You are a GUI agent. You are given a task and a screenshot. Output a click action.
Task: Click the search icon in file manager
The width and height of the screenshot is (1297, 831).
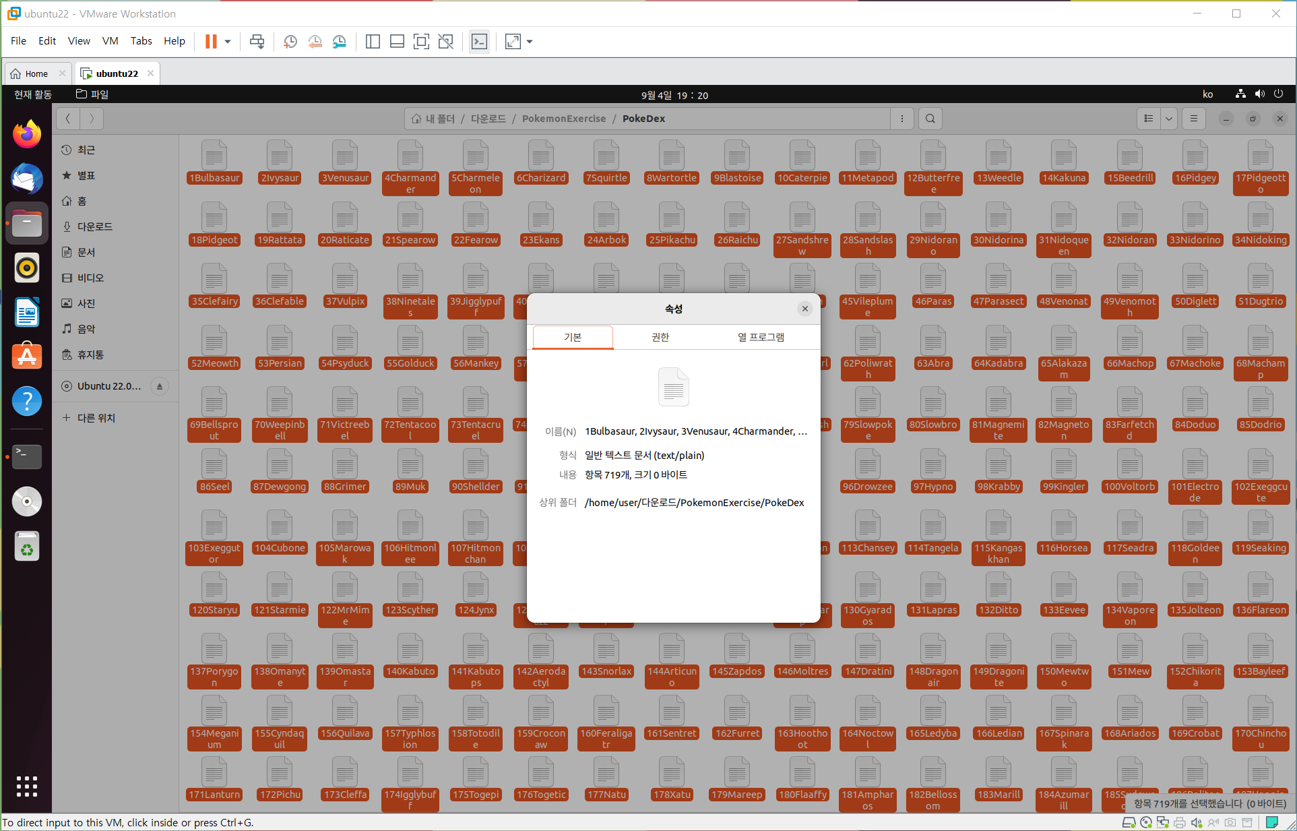(930, 119)
